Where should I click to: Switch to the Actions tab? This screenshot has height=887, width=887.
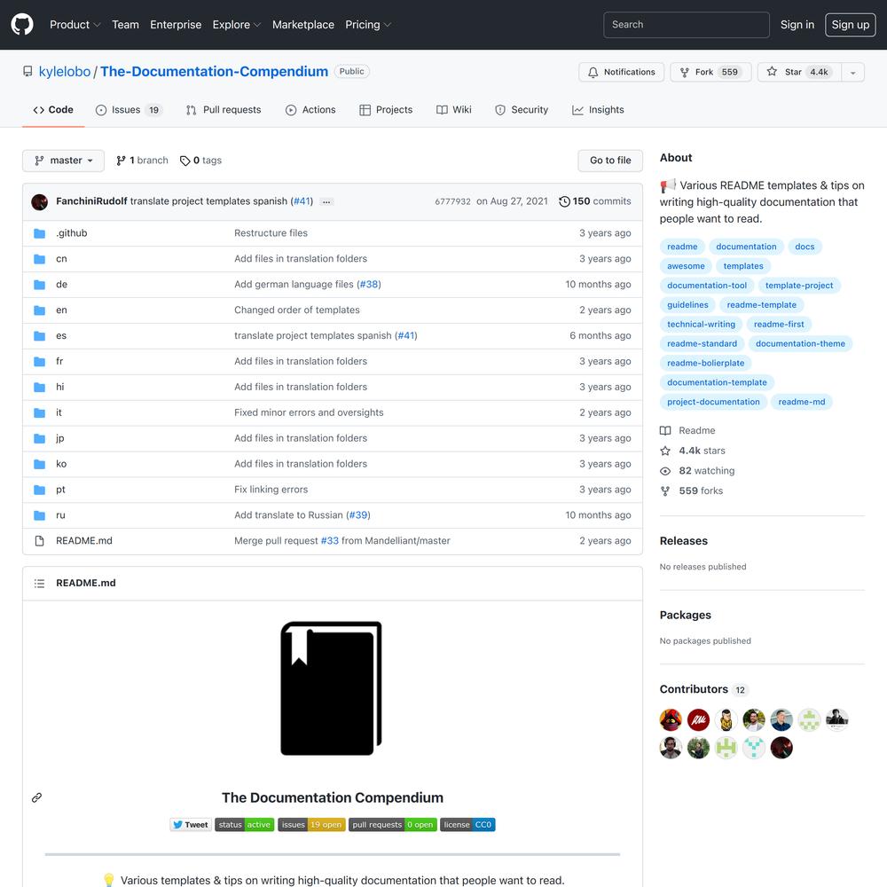coord(310,110)
